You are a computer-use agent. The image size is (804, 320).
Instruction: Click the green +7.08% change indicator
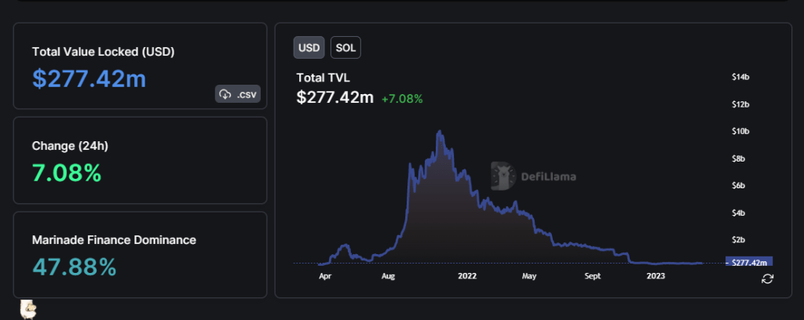coord(402,99)
